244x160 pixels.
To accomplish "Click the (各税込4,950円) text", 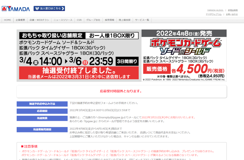I will tap(211, 76).
